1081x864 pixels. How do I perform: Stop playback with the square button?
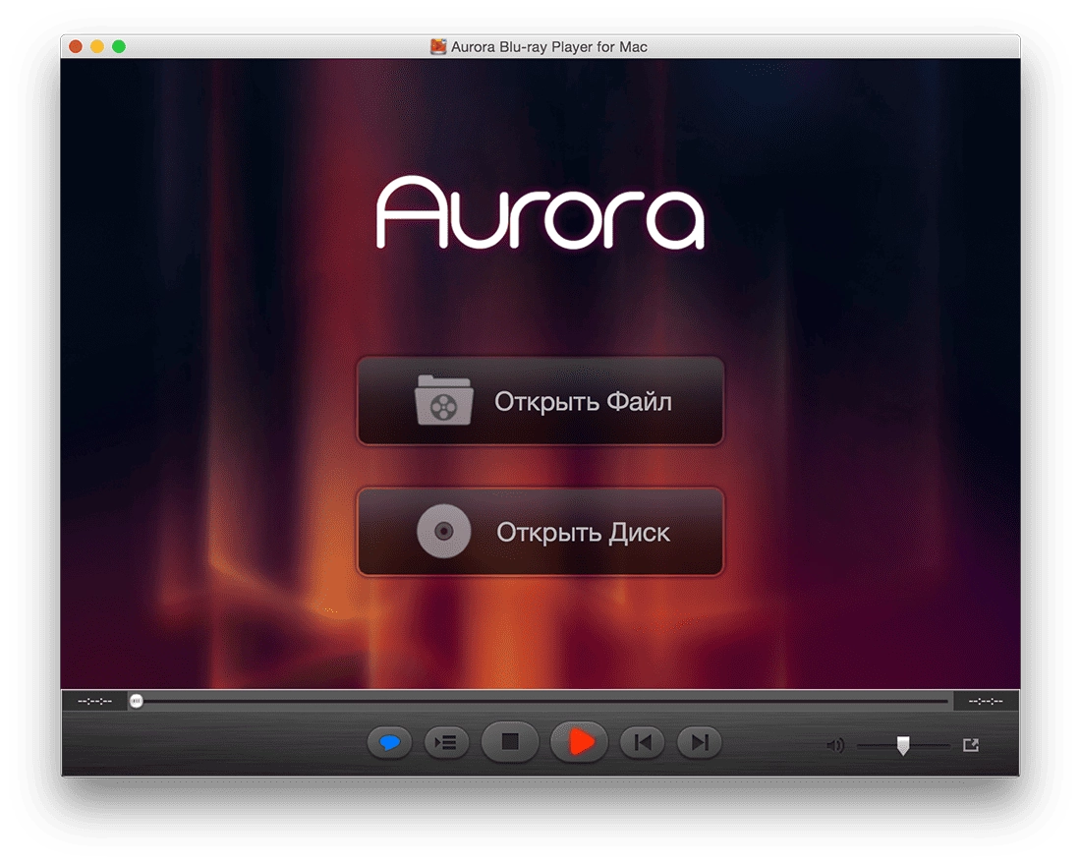tap(510, 742)
